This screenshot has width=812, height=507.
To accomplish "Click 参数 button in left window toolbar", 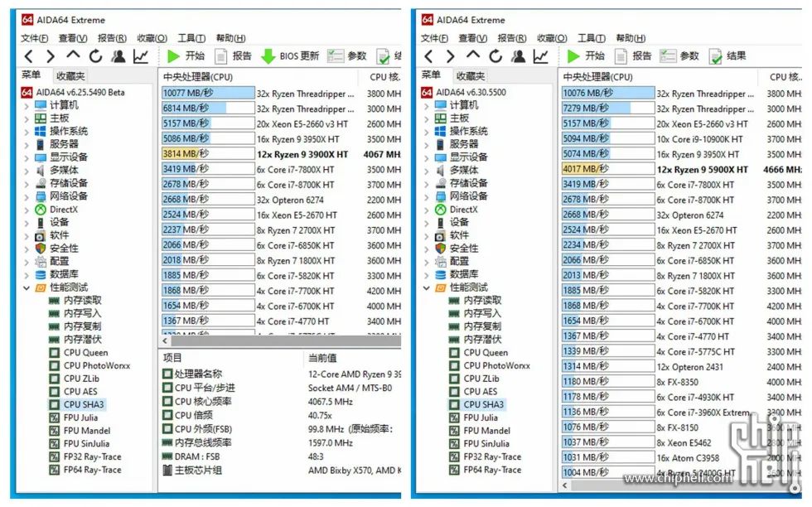I will coord(347,56).
